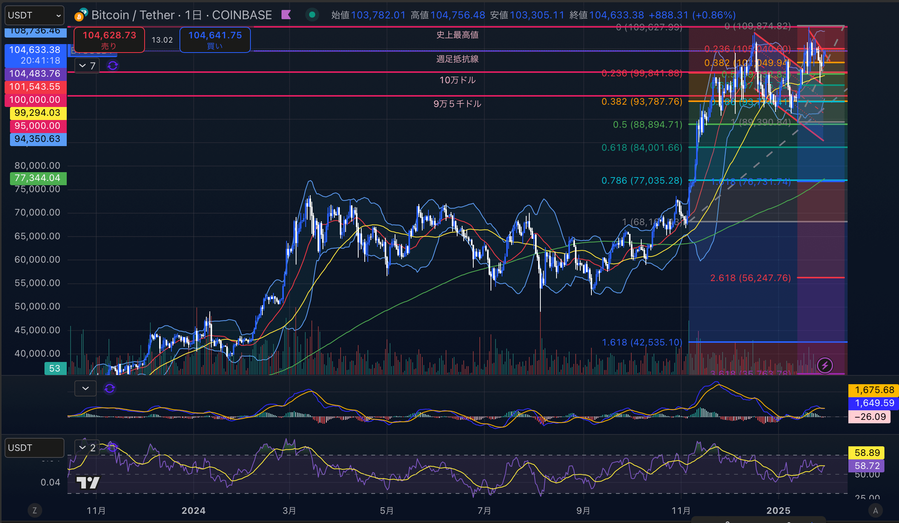Click the teal 53 volume label on the axis

click(55, 368)
